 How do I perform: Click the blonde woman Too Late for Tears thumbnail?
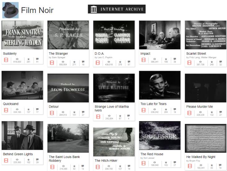(x=160, y=85)
